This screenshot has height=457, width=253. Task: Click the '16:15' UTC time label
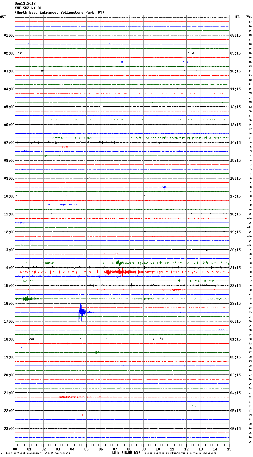[x=235, y=178]
